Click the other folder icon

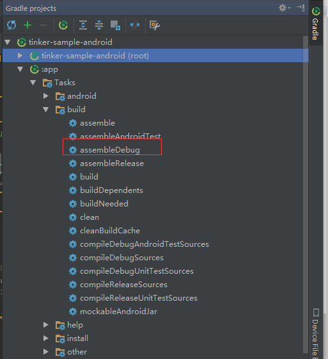[60, 353]
